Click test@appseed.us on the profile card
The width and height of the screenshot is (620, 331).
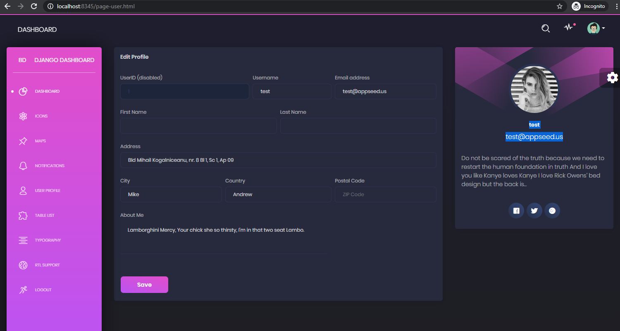coord(534,137)
